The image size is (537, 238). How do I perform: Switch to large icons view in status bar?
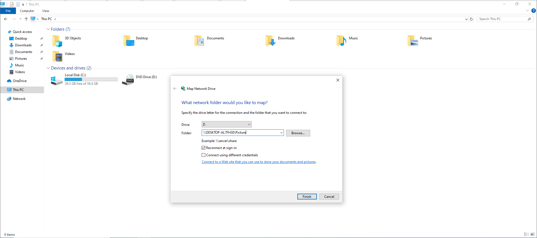pyautogui.click(x=533, y=234)
